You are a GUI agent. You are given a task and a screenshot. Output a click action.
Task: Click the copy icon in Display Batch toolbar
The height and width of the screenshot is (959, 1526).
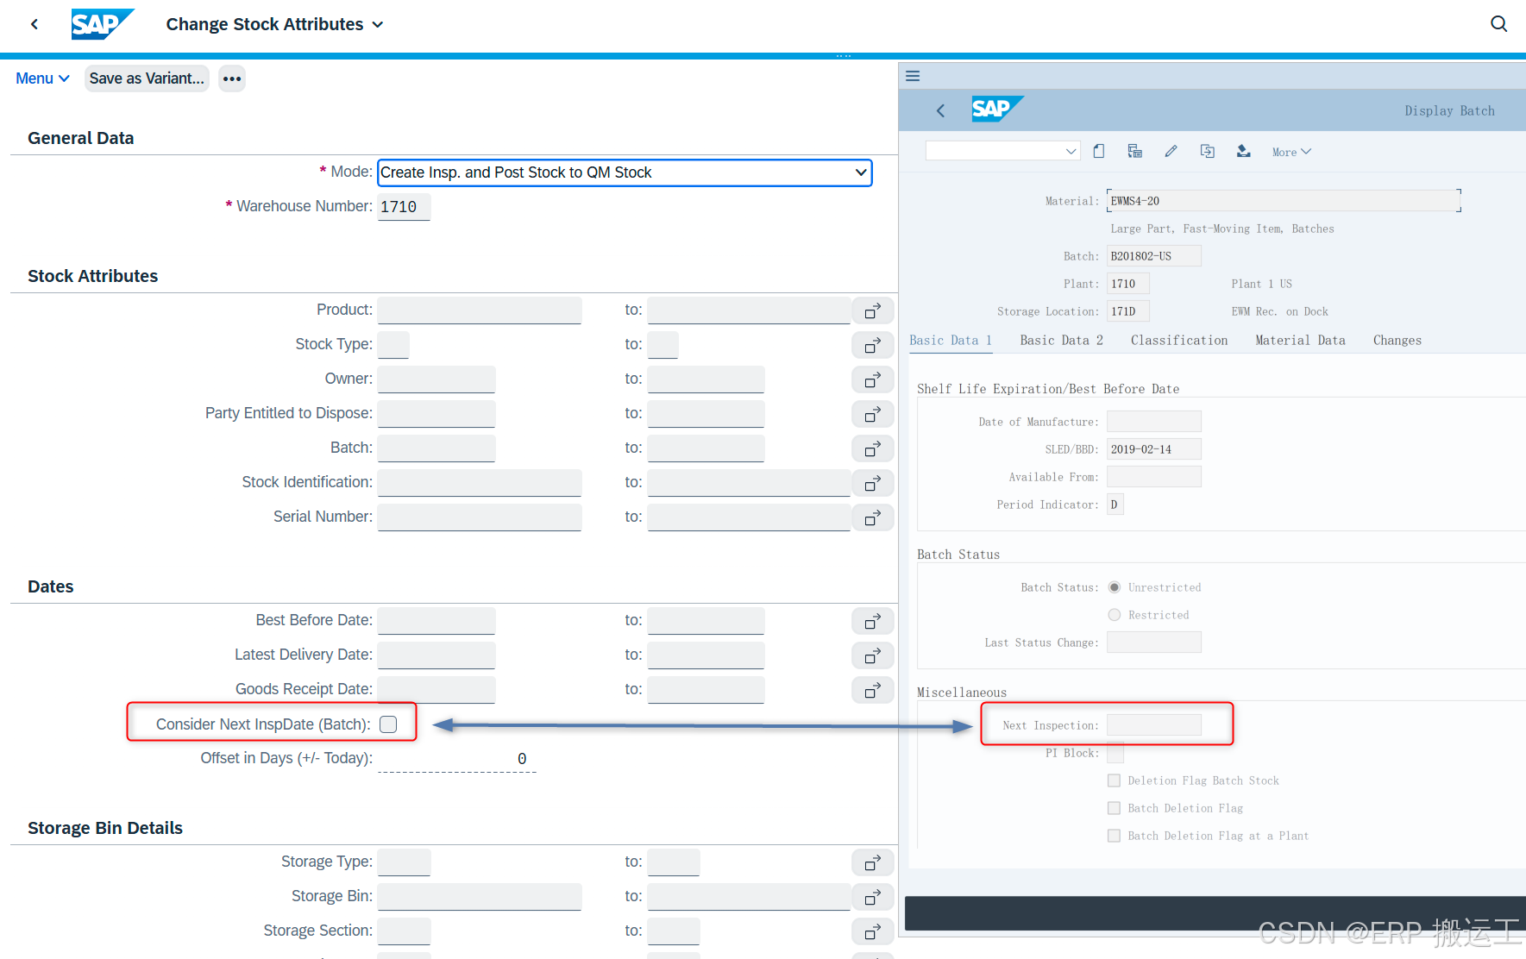pos(1208,151)
